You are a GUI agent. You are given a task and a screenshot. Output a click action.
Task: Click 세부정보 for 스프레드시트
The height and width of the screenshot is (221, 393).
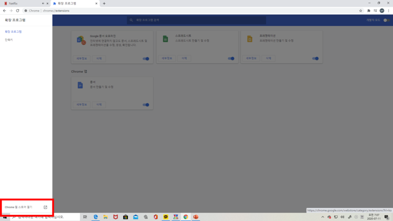(x=167, y=58)
